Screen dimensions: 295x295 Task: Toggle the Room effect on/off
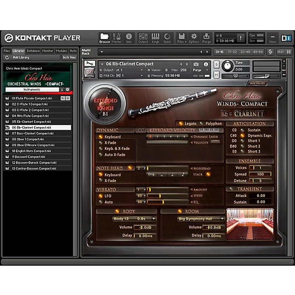(180, 211)
